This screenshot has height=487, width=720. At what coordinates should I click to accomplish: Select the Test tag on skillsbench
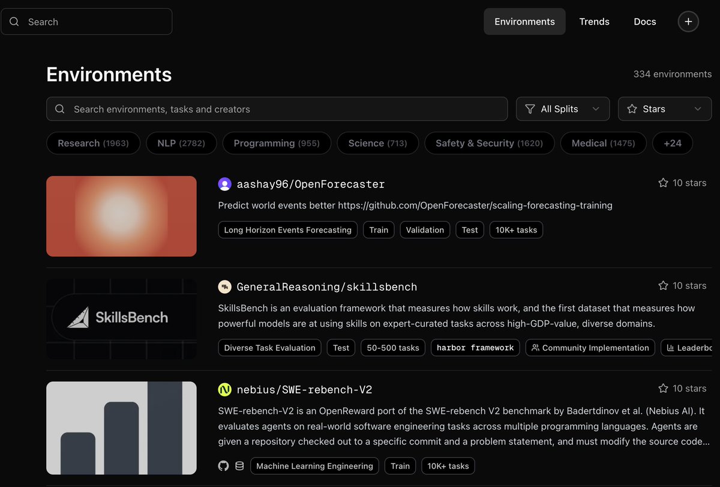point(341,348)
